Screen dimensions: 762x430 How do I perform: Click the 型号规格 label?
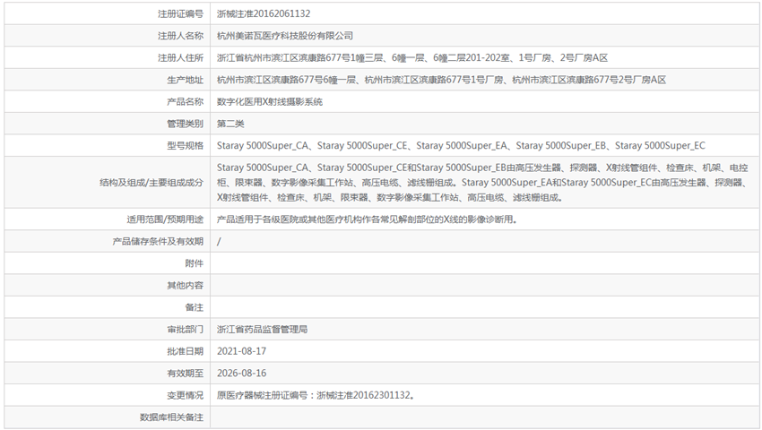tap(186, 146)
